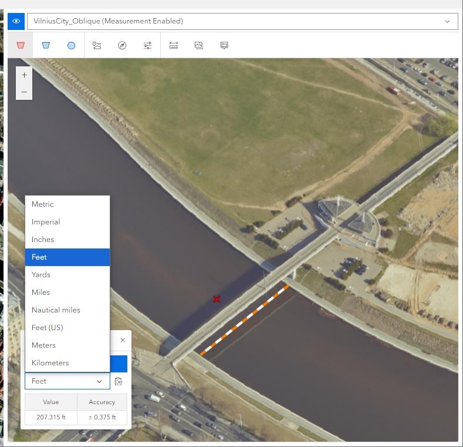
Task: Collapse the Feet unit combo box
Action: click(67, 381)
